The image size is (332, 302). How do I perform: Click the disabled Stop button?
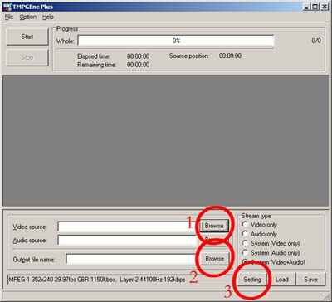pyautogui.click(x=27, y=57)
